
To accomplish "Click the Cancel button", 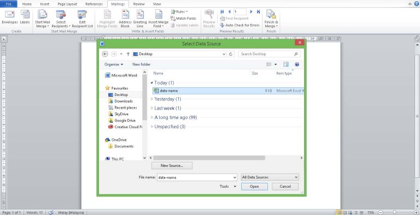I will tap(285, 187).
